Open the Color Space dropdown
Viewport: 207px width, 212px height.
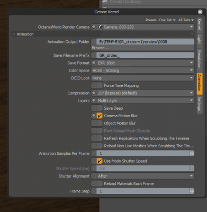pyautogui.click(x=142, y=70)
